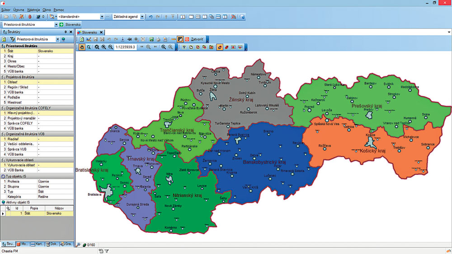The height and width of the screenshot is (254, 452).
Task: Open the Základná agenda dropdown
Action: click(142, 17)
